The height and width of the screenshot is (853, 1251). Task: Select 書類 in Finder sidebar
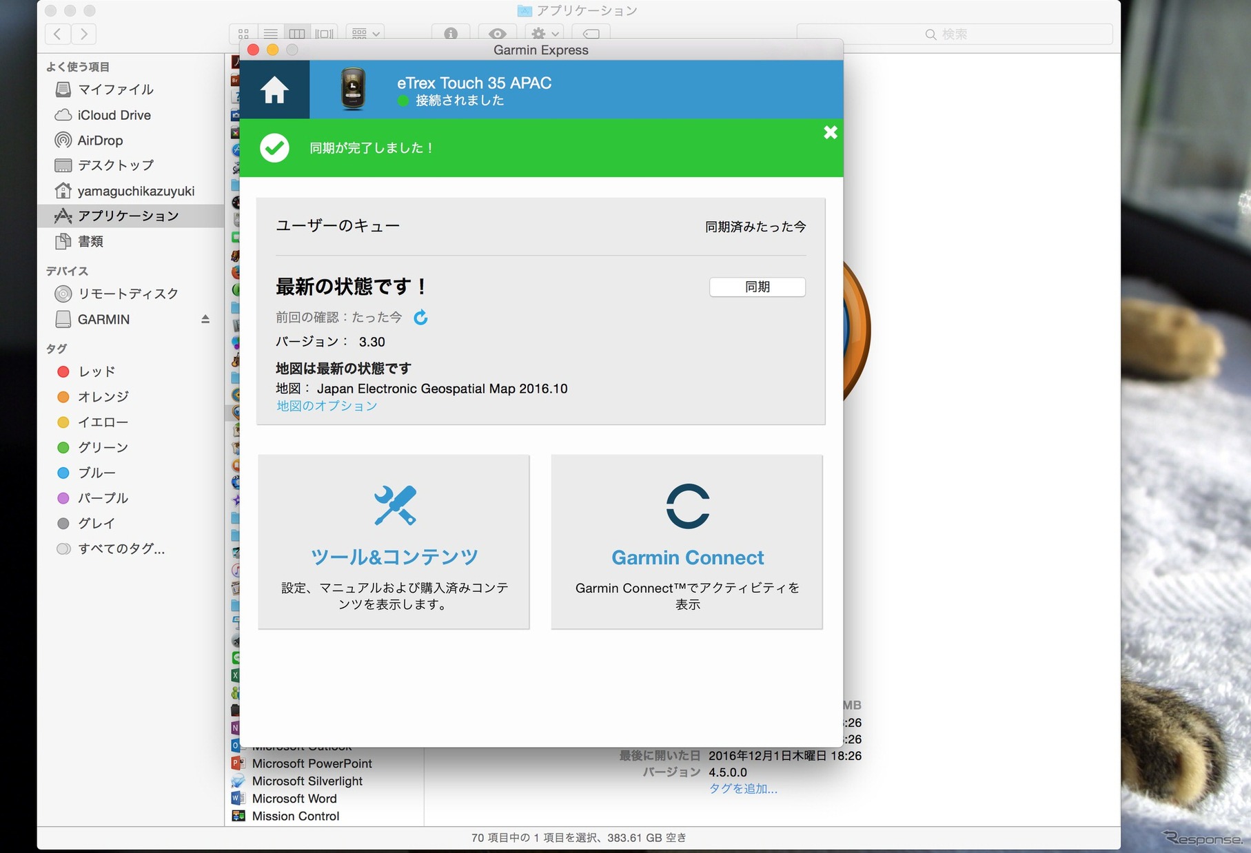(x=131, y=241)
